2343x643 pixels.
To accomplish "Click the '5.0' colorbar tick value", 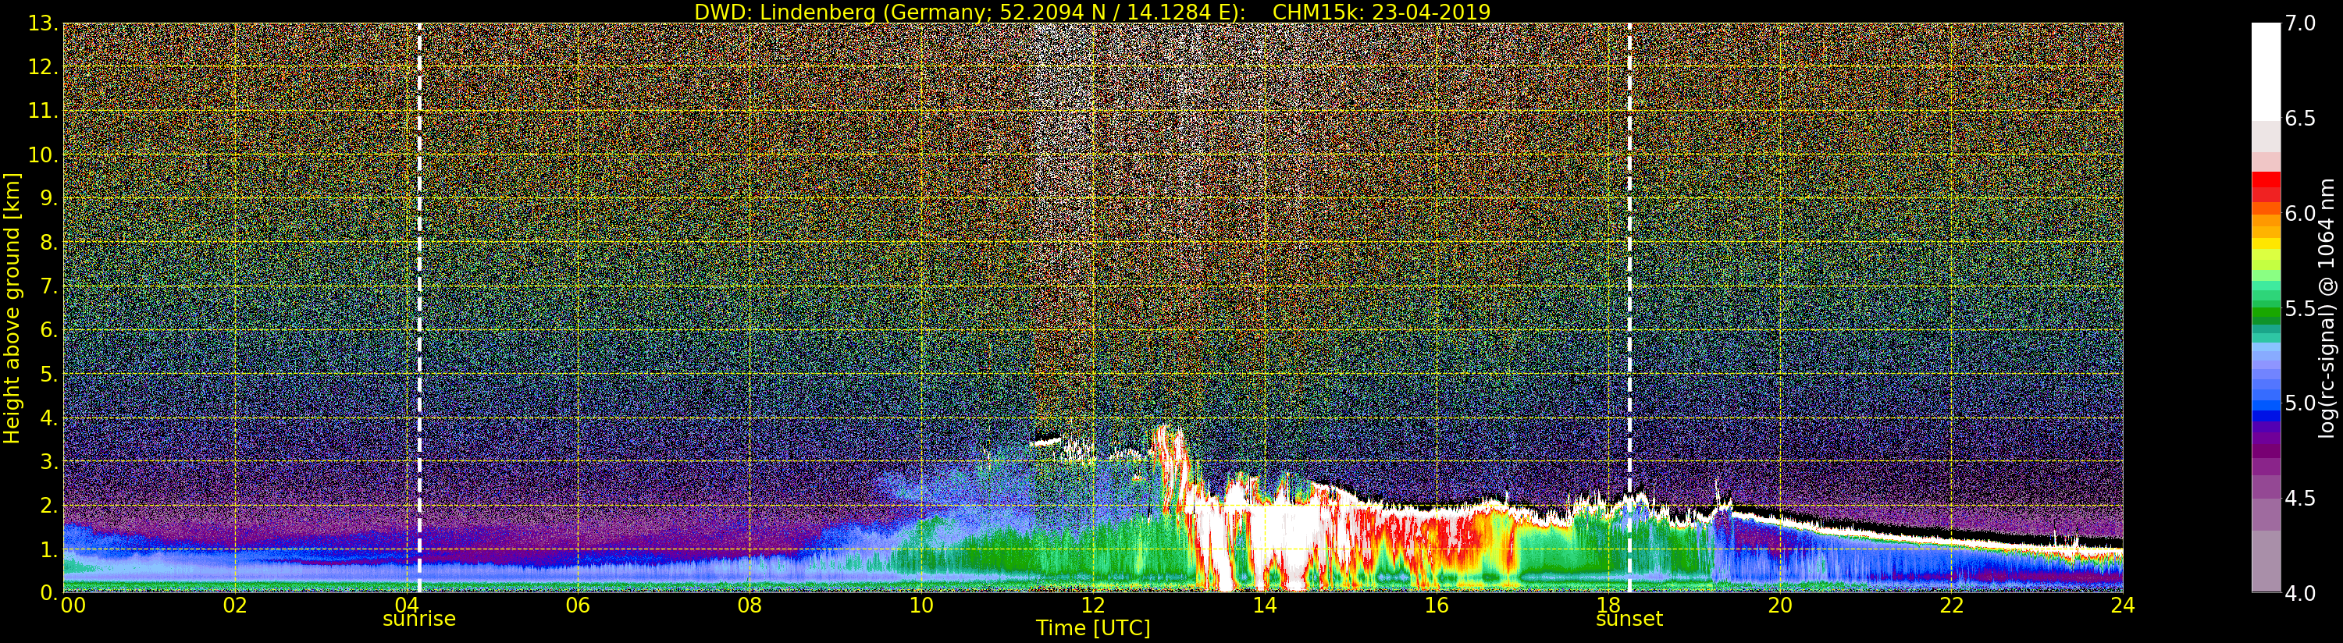I will coord(2300,403).
